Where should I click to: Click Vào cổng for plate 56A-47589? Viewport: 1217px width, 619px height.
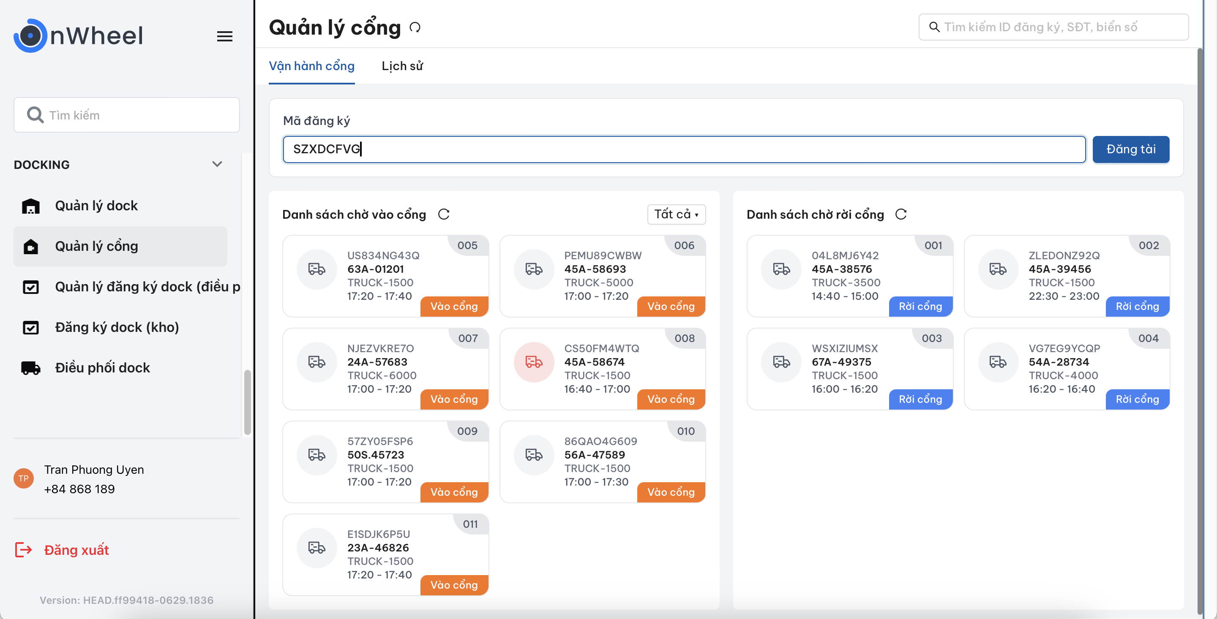pyautogui.click(x=671, y=492)
